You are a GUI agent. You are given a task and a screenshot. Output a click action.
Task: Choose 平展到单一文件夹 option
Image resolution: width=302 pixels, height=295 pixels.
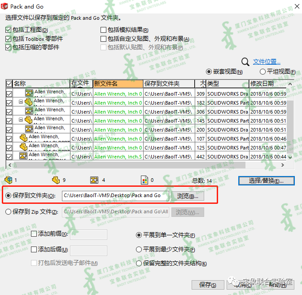[139, 235]
